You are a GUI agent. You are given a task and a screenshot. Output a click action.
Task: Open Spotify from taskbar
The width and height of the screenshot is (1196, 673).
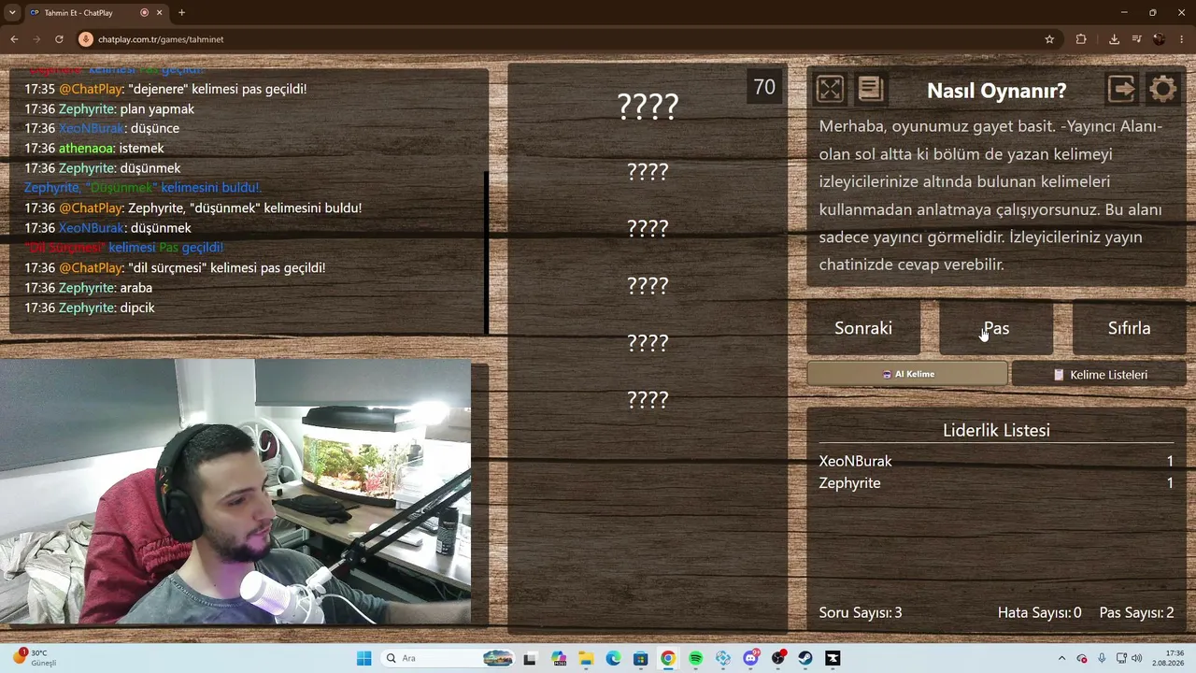[x=695, y=658]
